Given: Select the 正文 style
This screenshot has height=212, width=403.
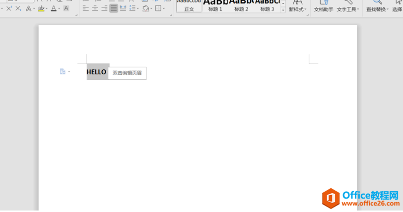Looking at the screenshot, I should point(189,6).
